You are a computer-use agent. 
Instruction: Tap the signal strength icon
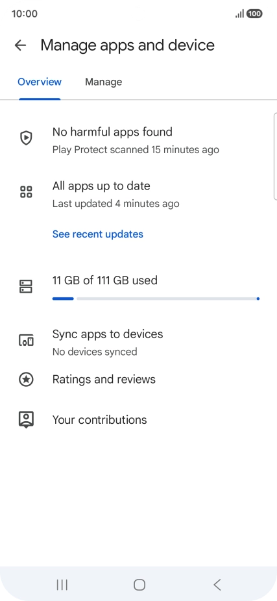coord(240,14)
